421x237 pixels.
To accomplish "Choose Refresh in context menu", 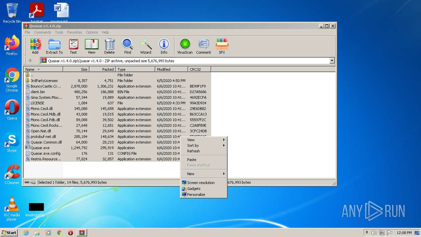I will (204, 151).
